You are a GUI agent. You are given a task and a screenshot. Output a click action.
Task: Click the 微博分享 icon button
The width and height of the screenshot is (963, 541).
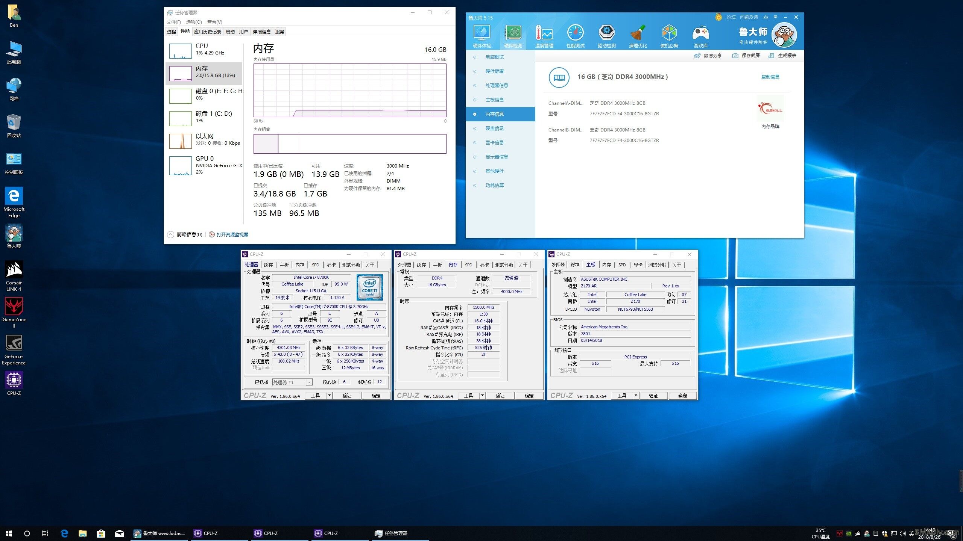[708, 56]
